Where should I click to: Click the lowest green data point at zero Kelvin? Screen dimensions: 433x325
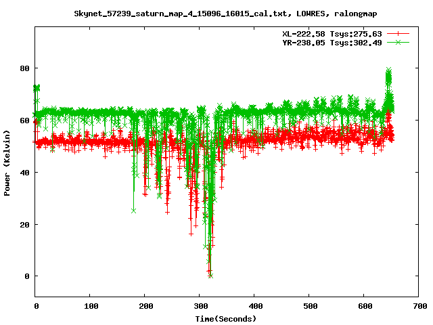click(210, 276)
